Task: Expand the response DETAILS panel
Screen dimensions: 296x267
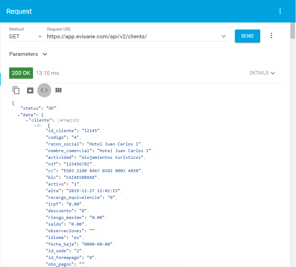Action: 262,73
